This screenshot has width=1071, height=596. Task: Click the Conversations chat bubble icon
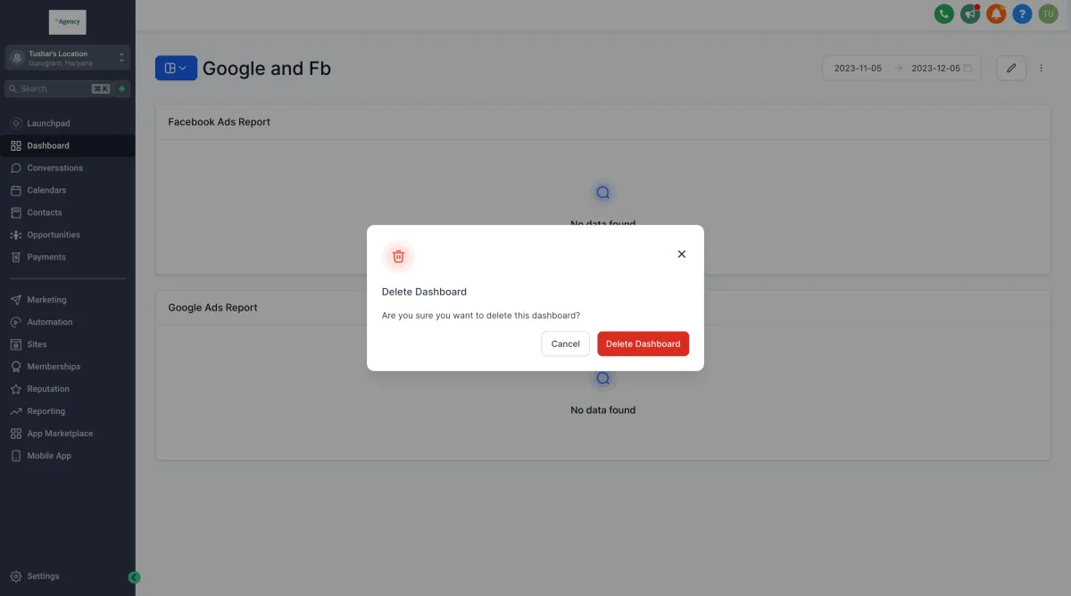click(x=16, y=168)
